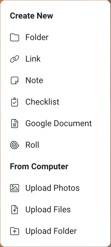
Task: Click the chain link icon
Action: point(15,59)
